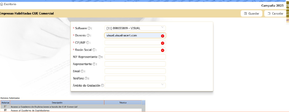
Task: Click the Descripción column header
Action: (57, 102)
